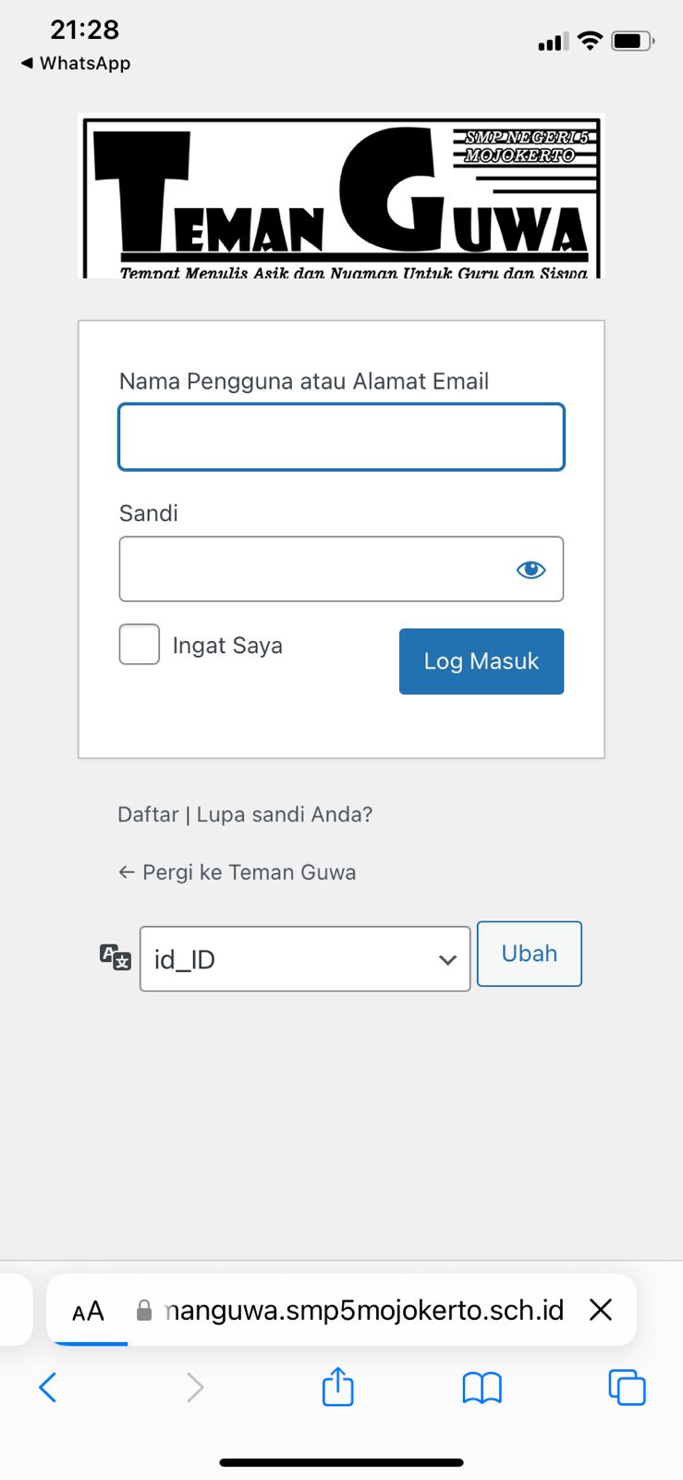The height and width of the screenshot is (1480, 683).
Task: Check the Ingat Saya checkbox
Action: point(140,645)
